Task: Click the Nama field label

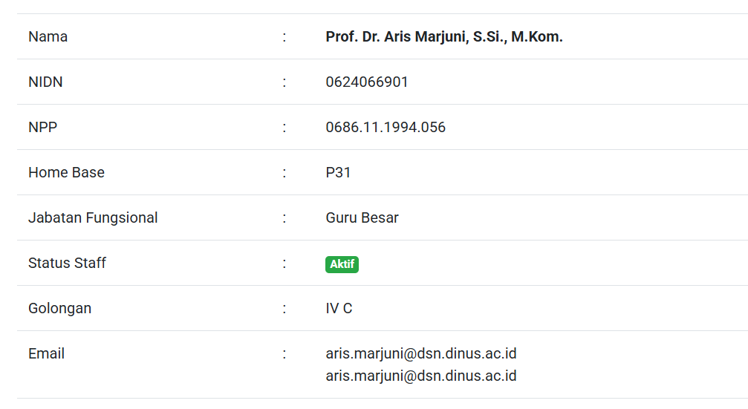Action: pos(48,36)
